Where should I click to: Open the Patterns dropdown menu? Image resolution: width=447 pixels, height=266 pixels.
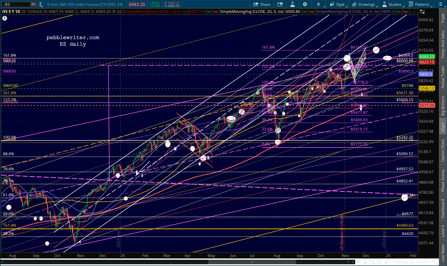click(420, 4)
